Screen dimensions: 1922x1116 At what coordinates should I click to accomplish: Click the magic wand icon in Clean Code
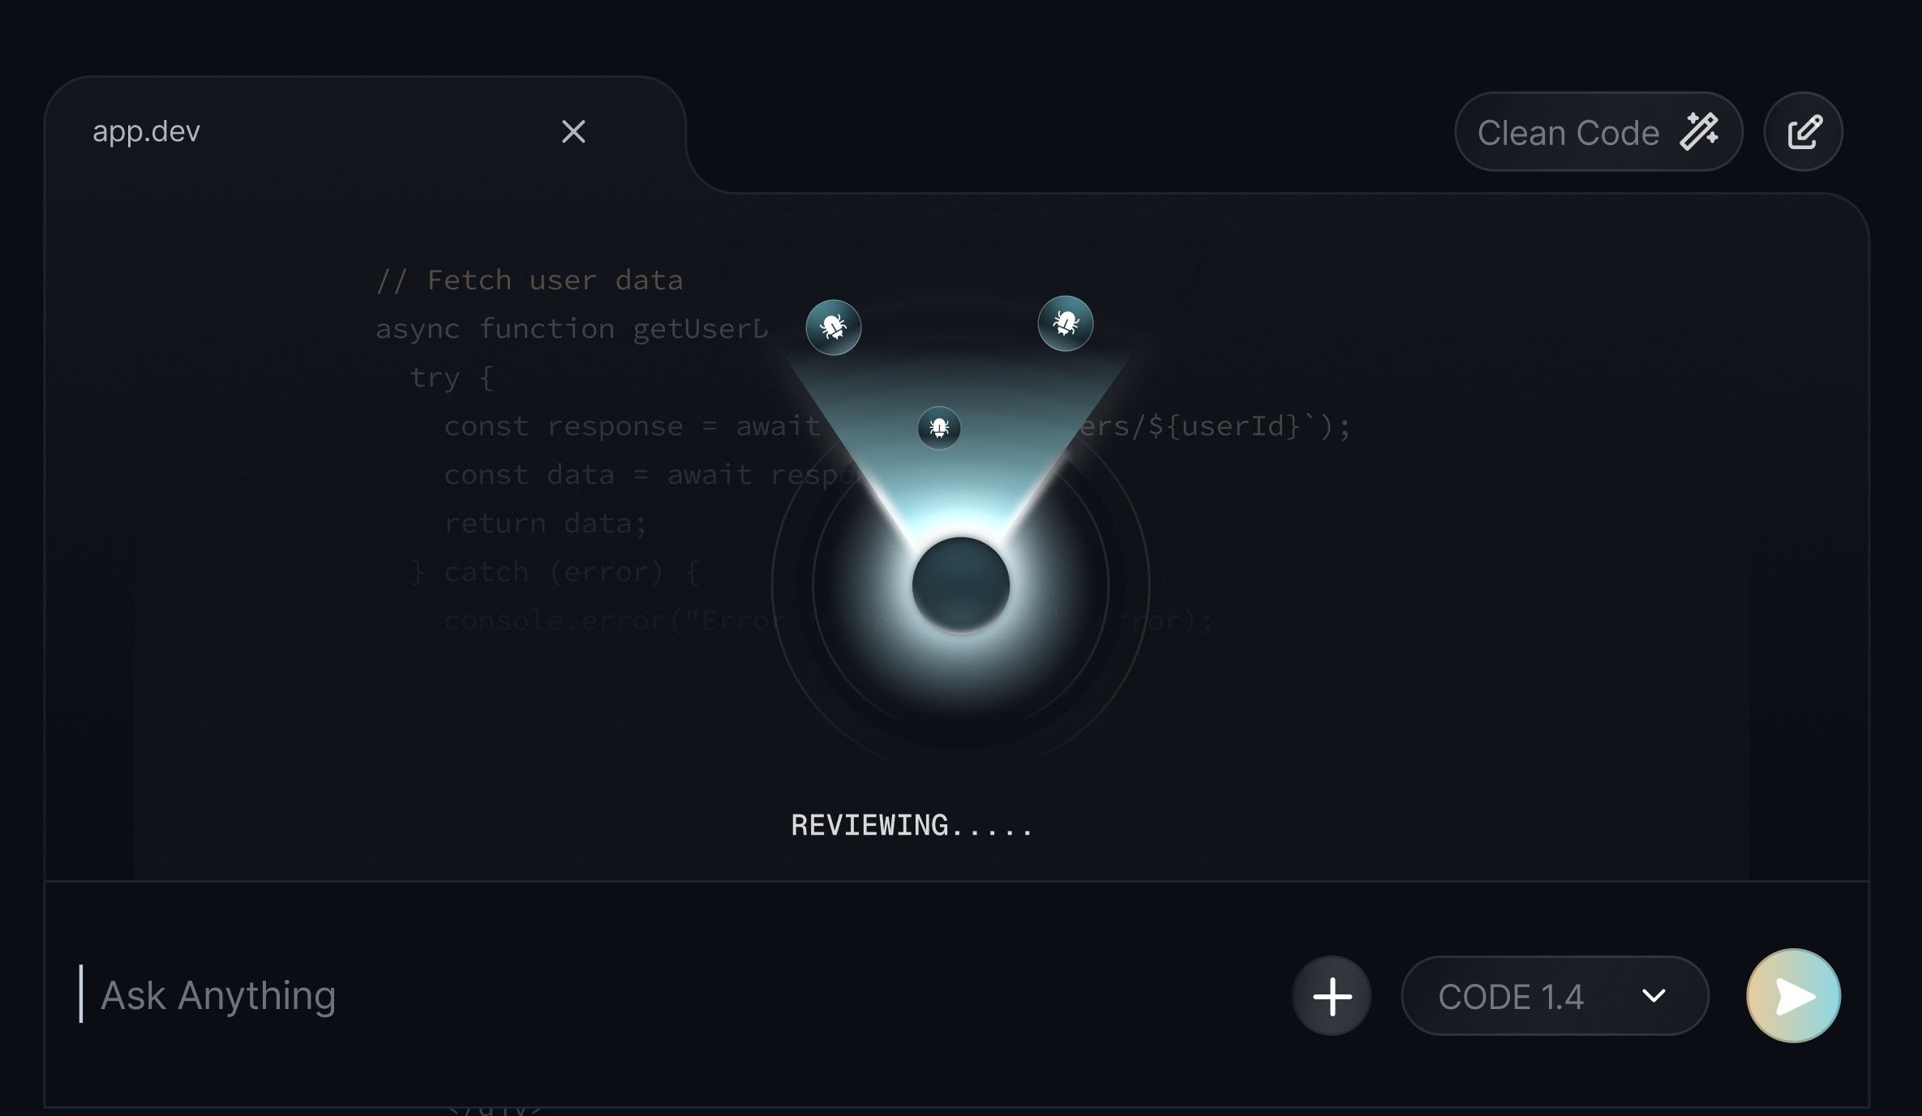pyautogui.click(x=1699, y=131)
